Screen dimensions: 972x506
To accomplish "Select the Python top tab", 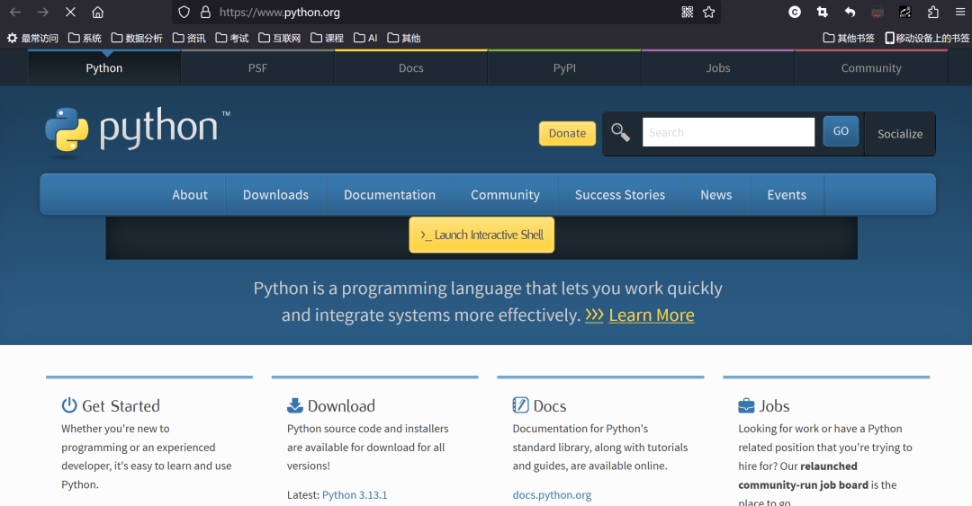I will pos(104,67).
